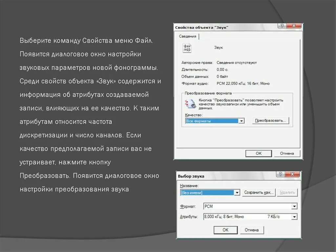
Task: Close the Выбор звука dialog
Action: [x=292, y=174]
